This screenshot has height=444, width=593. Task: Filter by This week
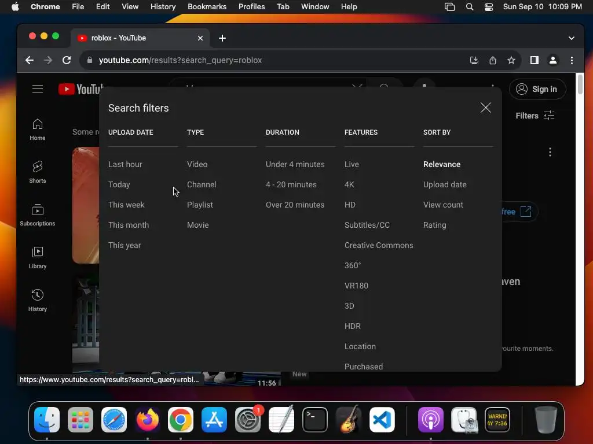click(126, 205)
